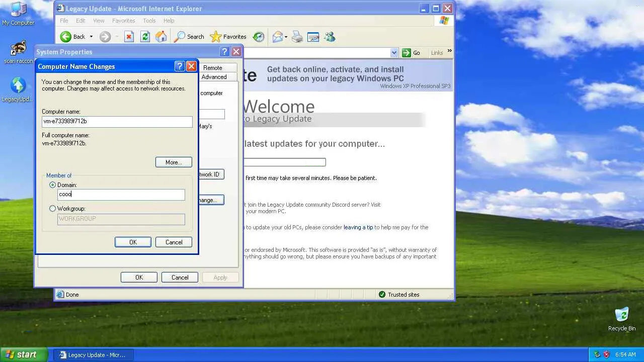
Task: Expand the Links toolbar chevron
Action: tap(449, 51)
